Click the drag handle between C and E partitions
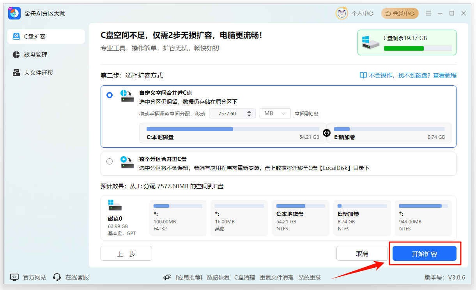This screenshot has width=476, height=290. pyautogui.click(x=327, y=133)
